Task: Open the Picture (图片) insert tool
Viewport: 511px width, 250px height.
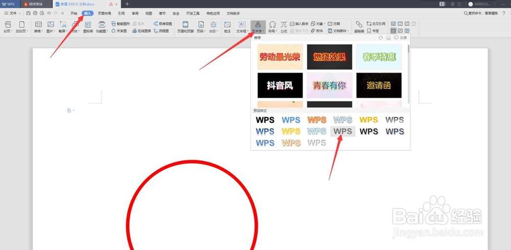Action: coord(51,27)
